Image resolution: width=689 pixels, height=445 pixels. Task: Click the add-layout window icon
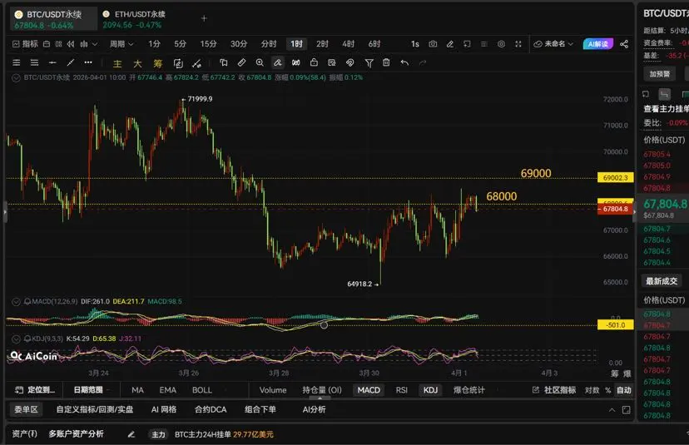pos(467,44)
